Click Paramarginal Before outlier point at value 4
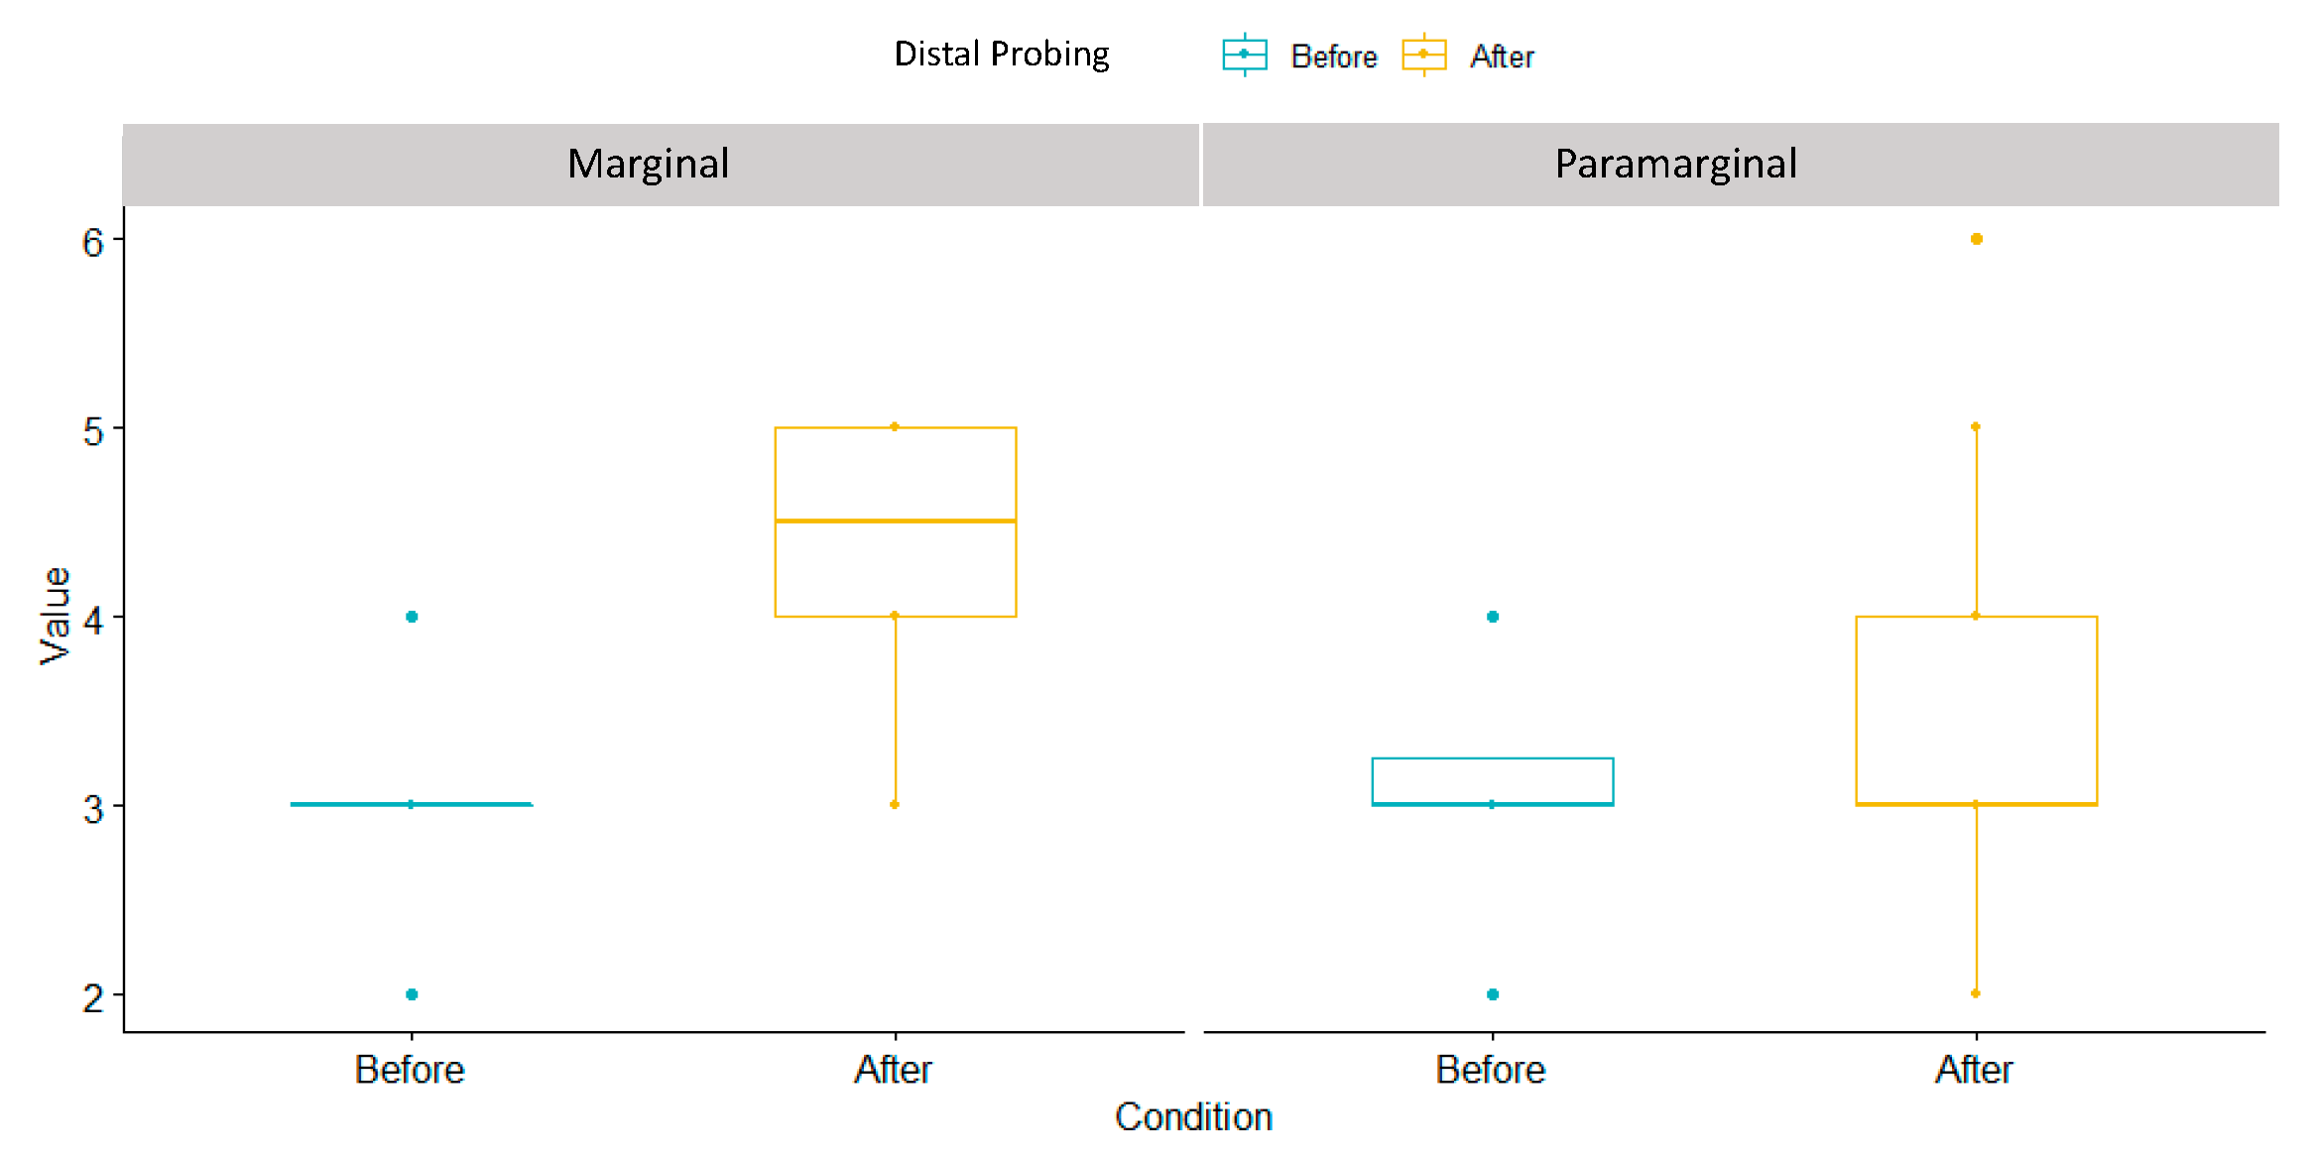This screenshot has width=2316, height=1158. [x=1493, y=617]
